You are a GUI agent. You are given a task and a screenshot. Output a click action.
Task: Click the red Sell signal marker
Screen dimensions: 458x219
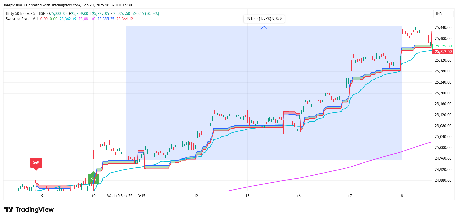pyautogui.click(x=36, y=163)
